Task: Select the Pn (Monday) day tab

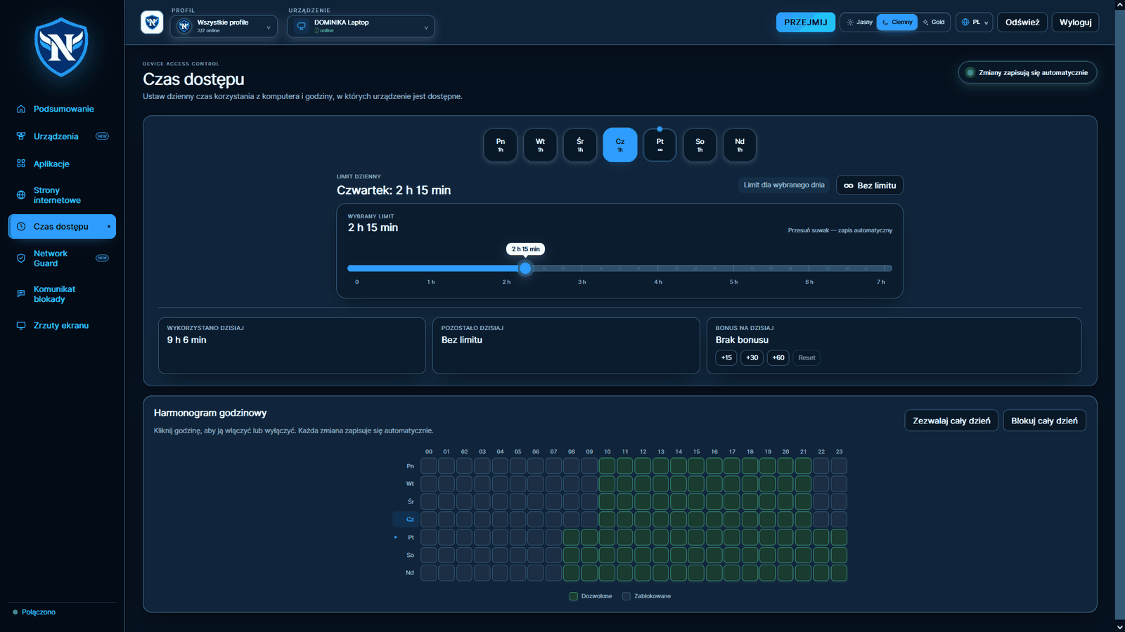Action: tap(501, 145)
